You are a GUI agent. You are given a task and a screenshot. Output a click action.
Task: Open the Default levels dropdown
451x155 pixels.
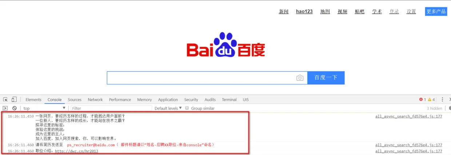tap(168, 108)
